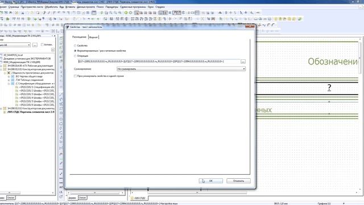Click the horizontal scrollbar under the drawing area

(x=197, y=192)
